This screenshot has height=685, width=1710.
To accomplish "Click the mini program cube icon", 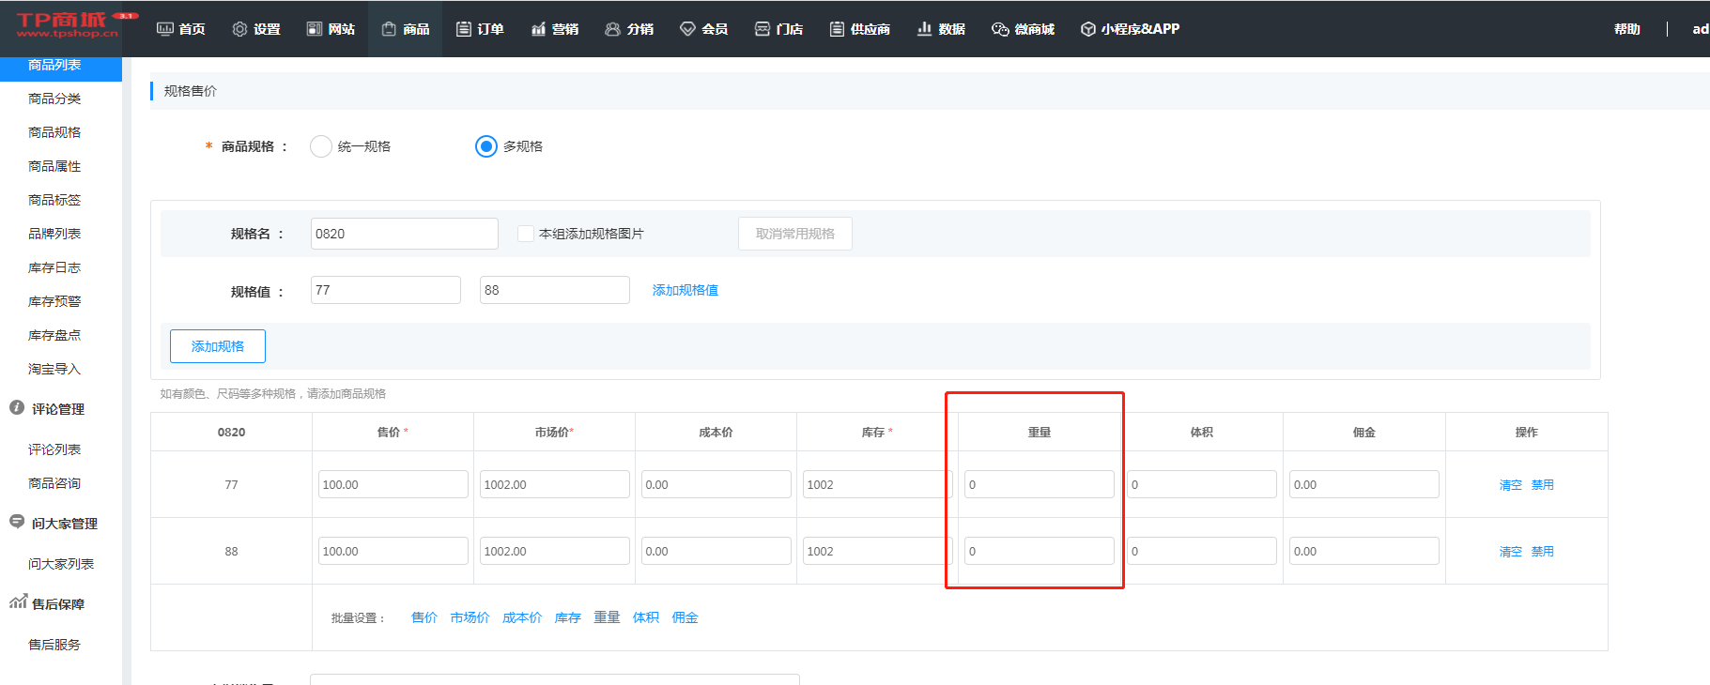I will [x=1088, y=29].
